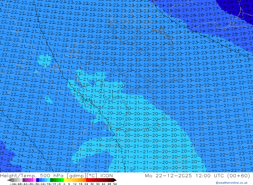
Task: Select the bright red legend swatch at 24
Action: [x=87, y=180]
